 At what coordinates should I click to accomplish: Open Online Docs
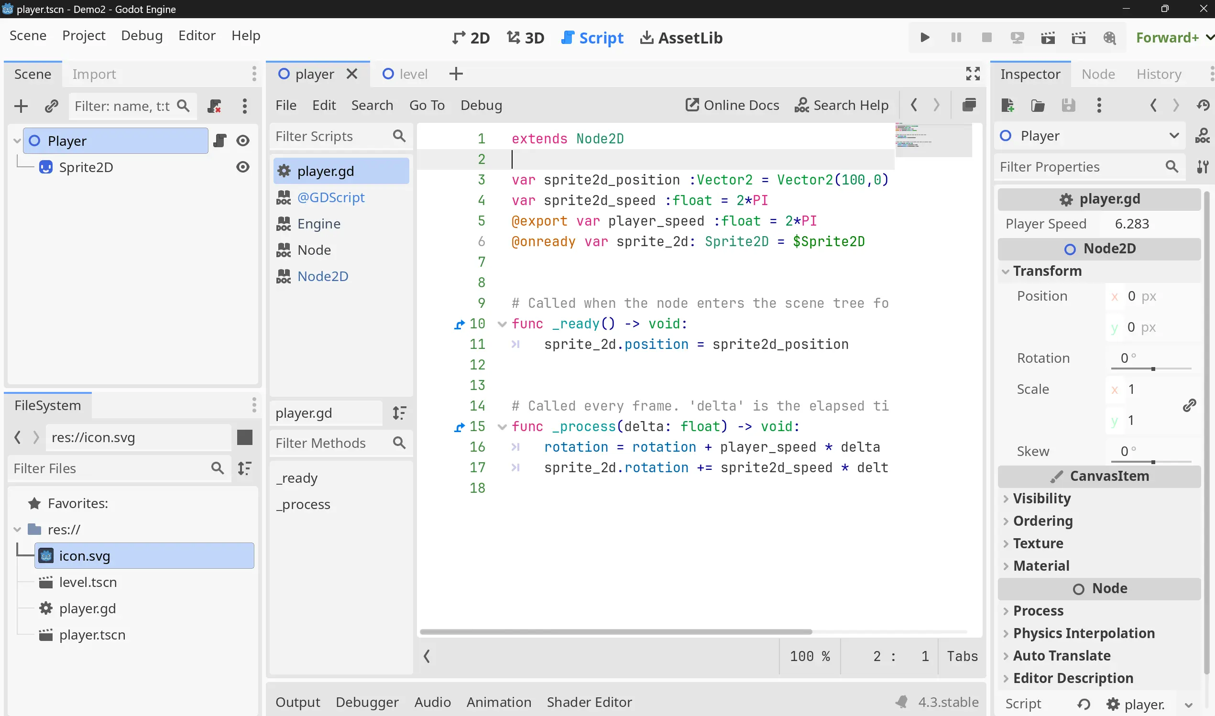(x=732, y=105)
